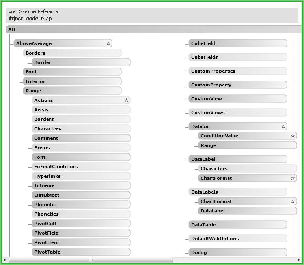The image size is (304, 265).
Task: Open Range under AboveAverage
Action: [72, 91]
